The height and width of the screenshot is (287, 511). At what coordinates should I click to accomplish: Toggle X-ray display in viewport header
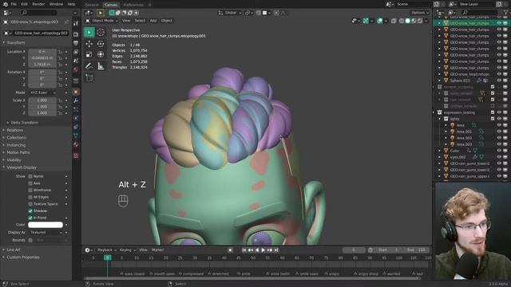click(x=394, y=21)
